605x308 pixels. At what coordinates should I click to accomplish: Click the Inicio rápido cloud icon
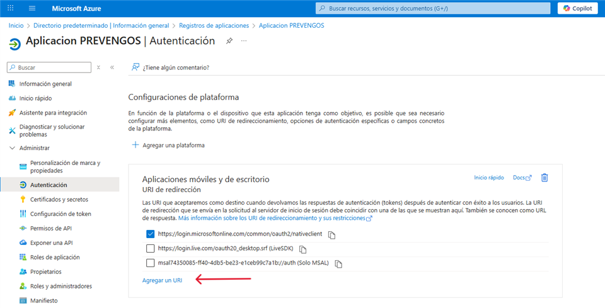pos(12,98)
